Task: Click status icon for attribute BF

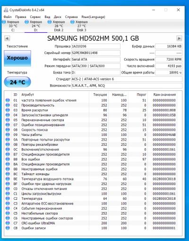Action: [x=8, y=184]
